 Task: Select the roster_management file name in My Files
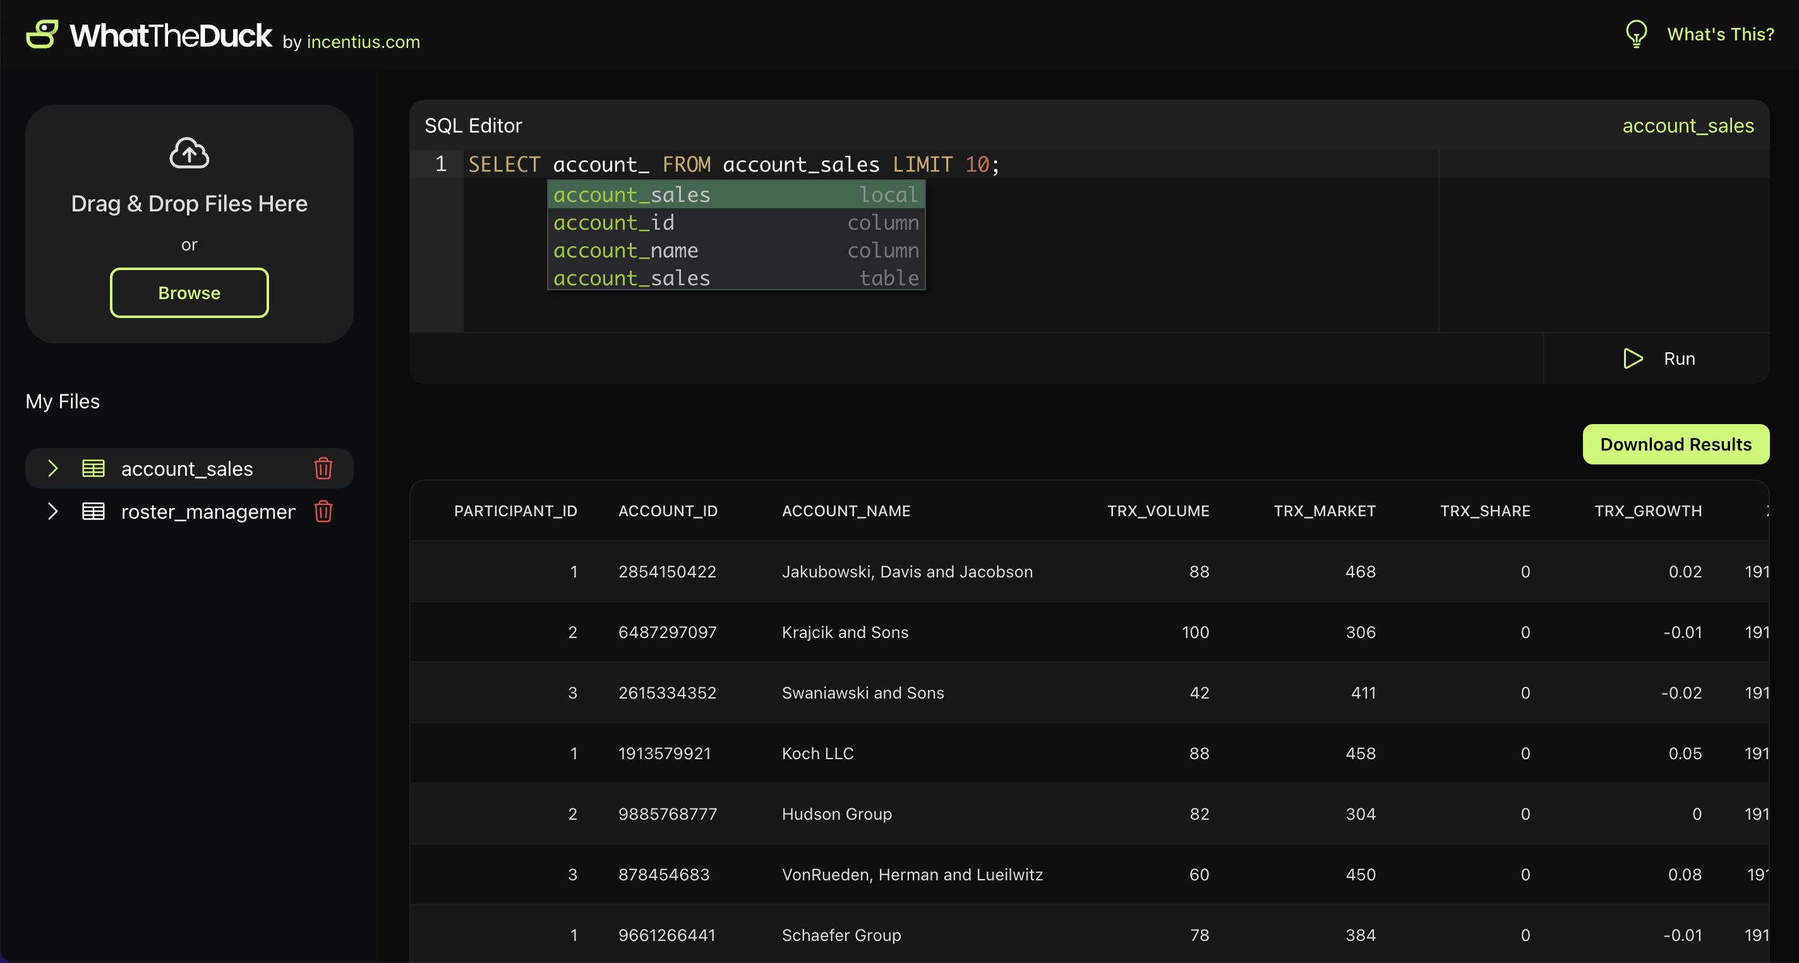[x=208, y=512]
